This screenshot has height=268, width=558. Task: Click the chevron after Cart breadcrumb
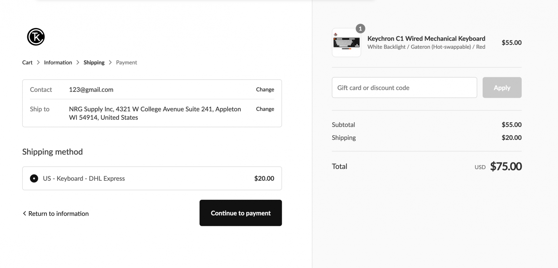tap(38, 62)
